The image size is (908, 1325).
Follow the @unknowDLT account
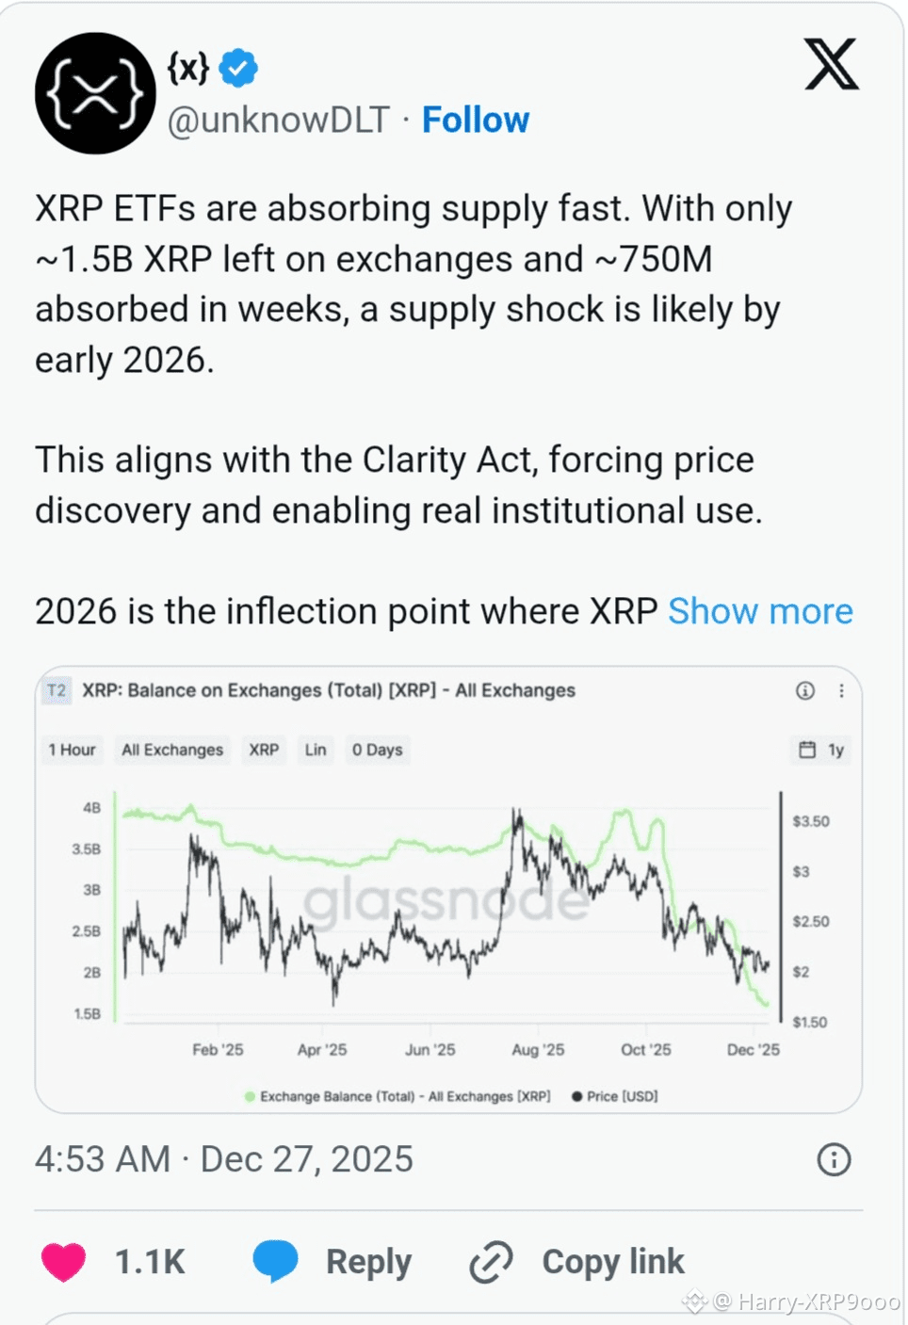476,120
